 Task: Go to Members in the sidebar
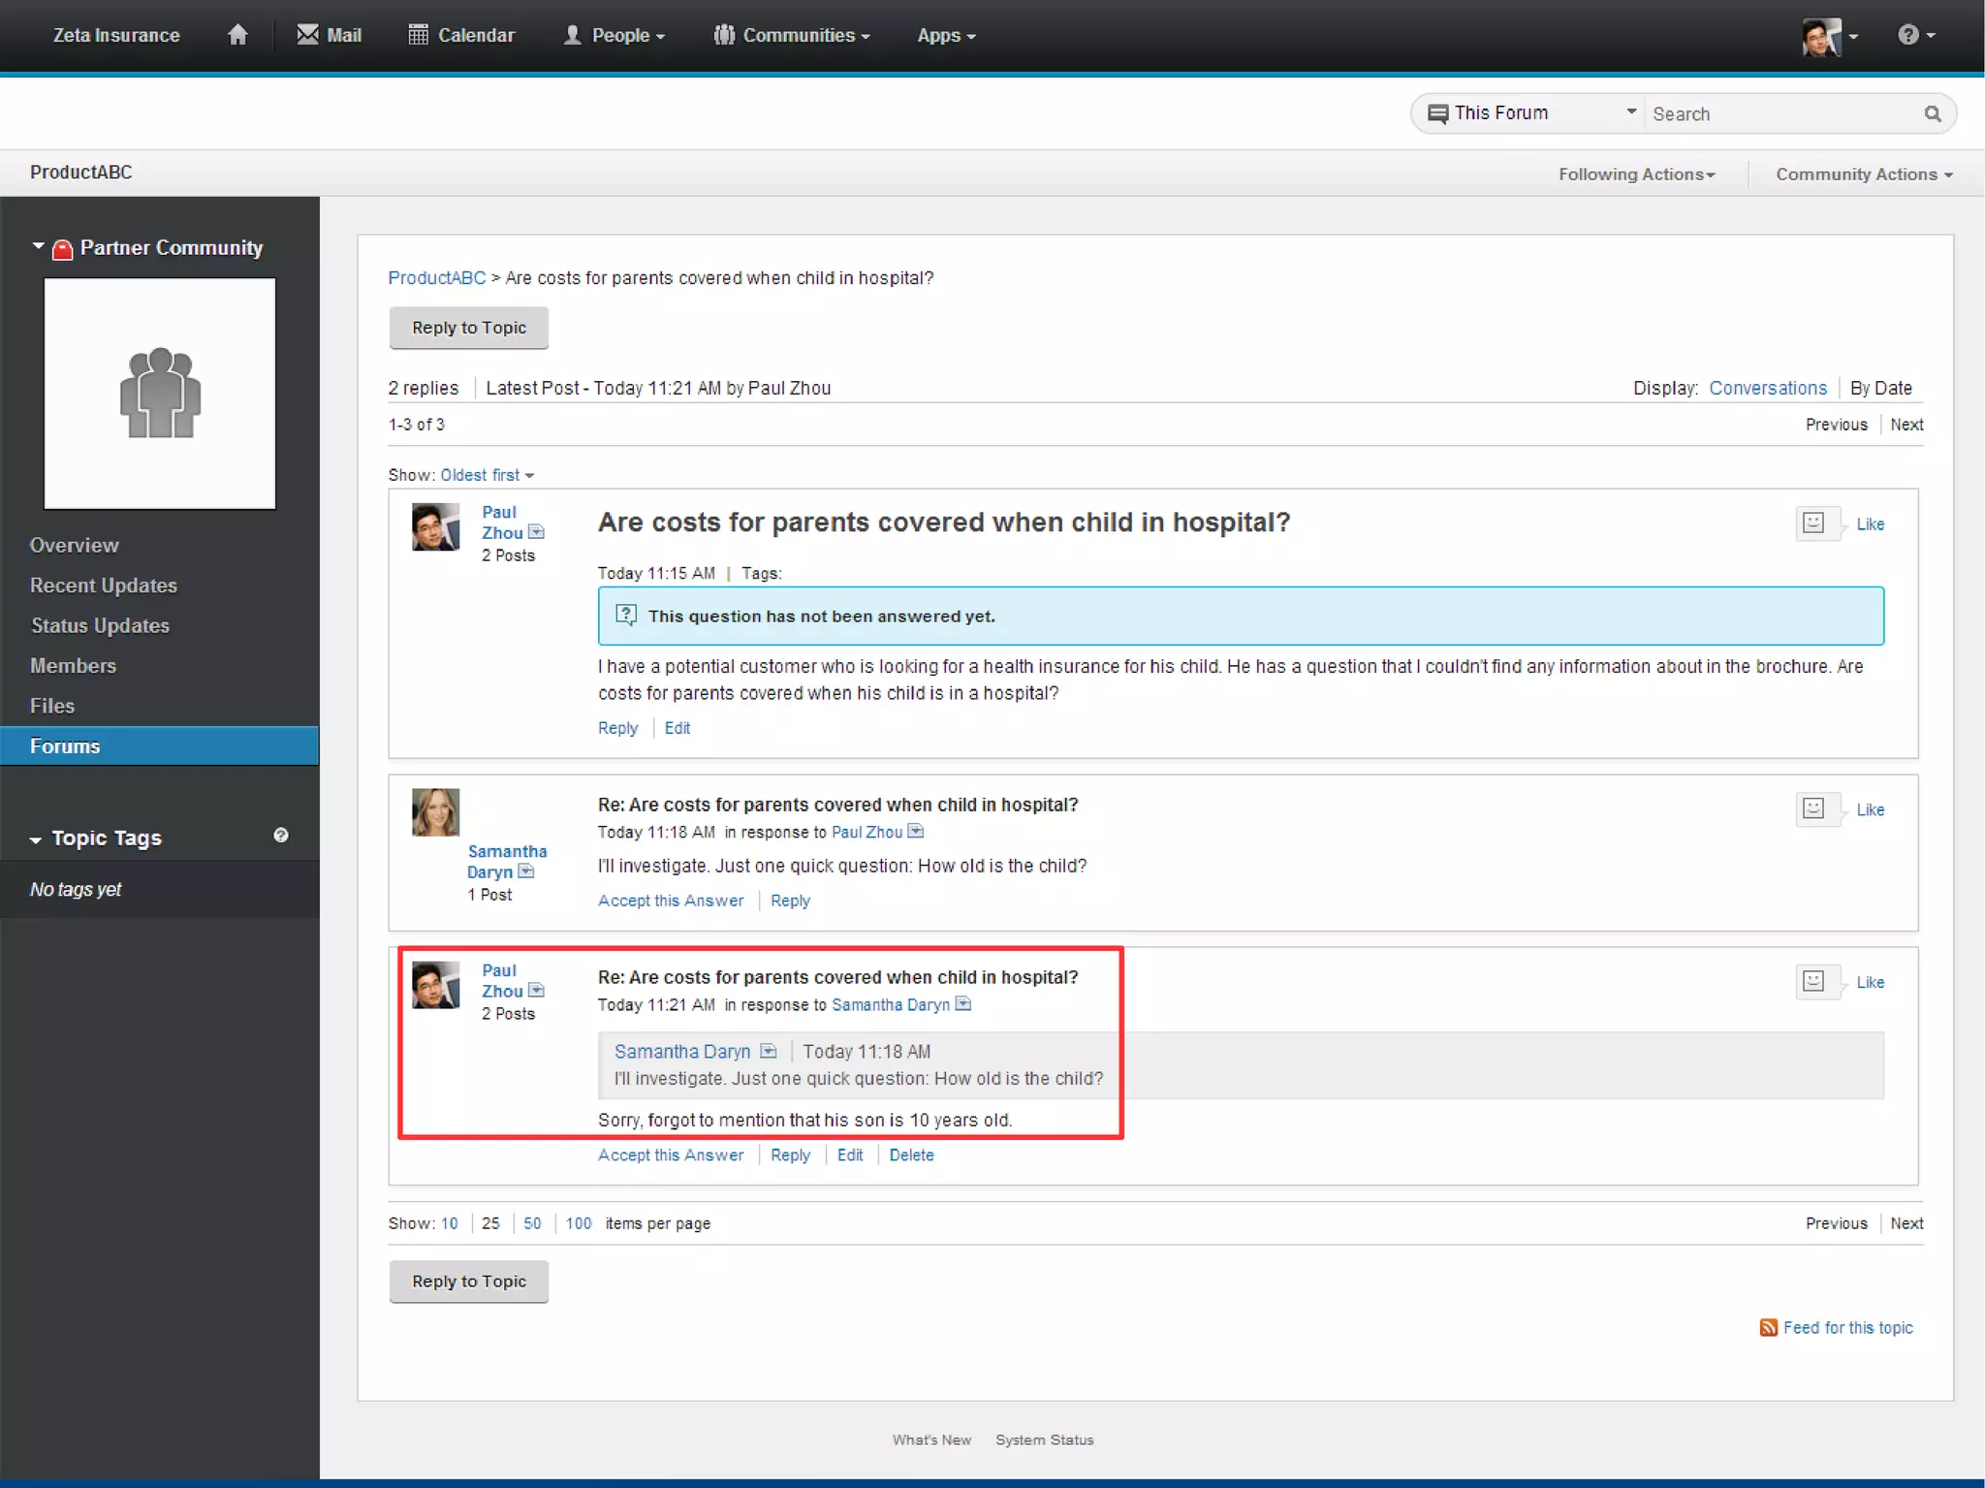73,666
